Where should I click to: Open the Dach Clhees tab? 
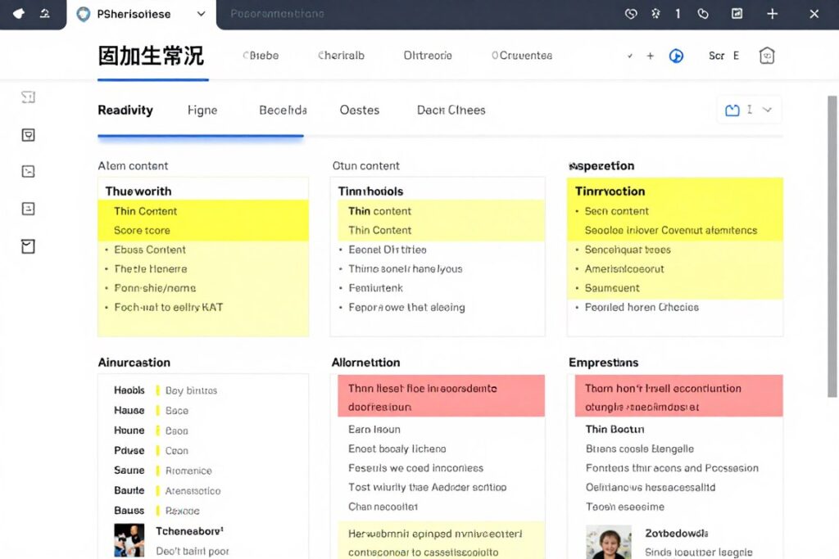pyautogui.click(x=451, y=110)
